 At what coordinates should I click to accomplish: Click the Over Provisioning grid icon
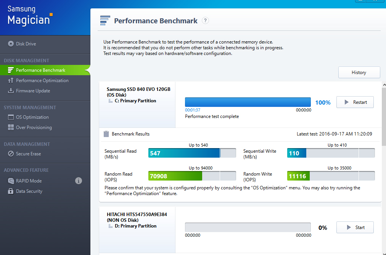click(x=11, y=127)
